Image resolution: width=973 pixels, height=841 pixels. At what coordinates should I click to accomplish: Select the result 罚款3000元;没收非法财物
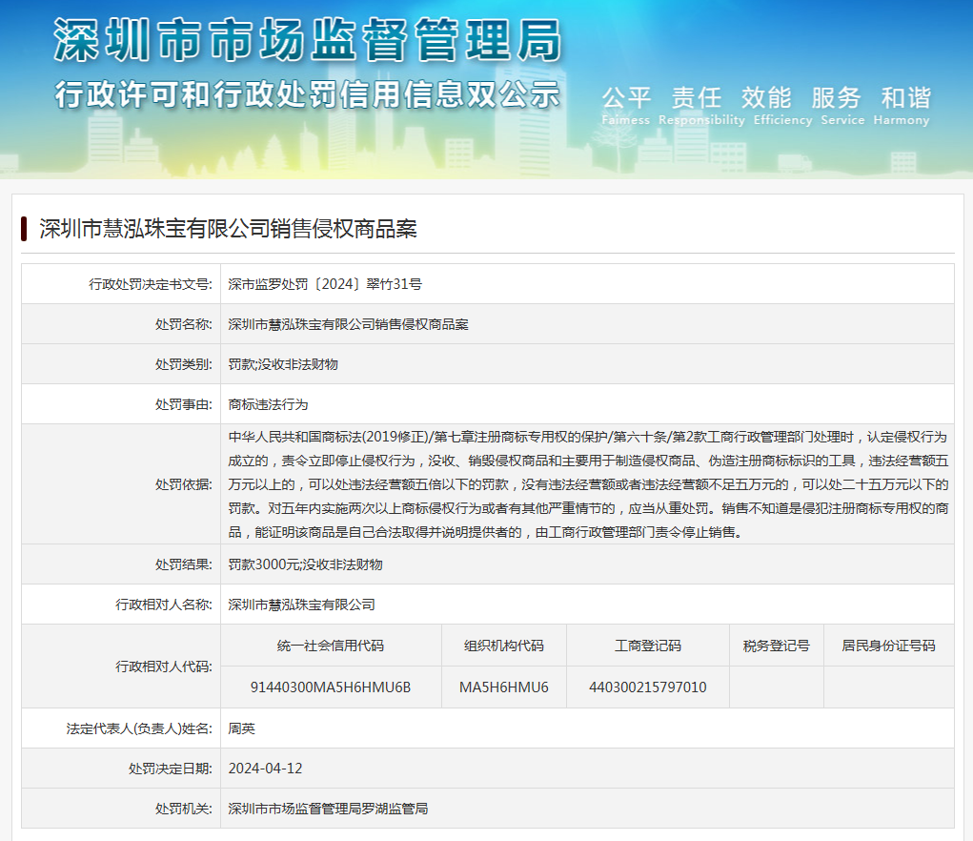click(x=305, y=564)
